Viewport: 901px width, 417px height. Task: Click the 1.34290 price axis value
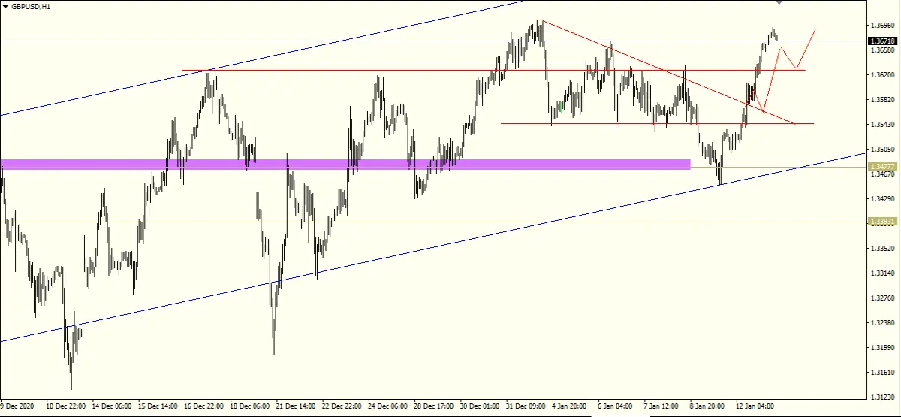881,199
